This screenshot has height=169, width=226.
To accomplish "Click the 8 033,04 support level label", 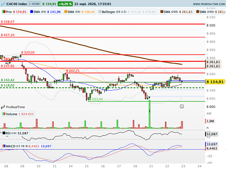I will click(96, 99).
